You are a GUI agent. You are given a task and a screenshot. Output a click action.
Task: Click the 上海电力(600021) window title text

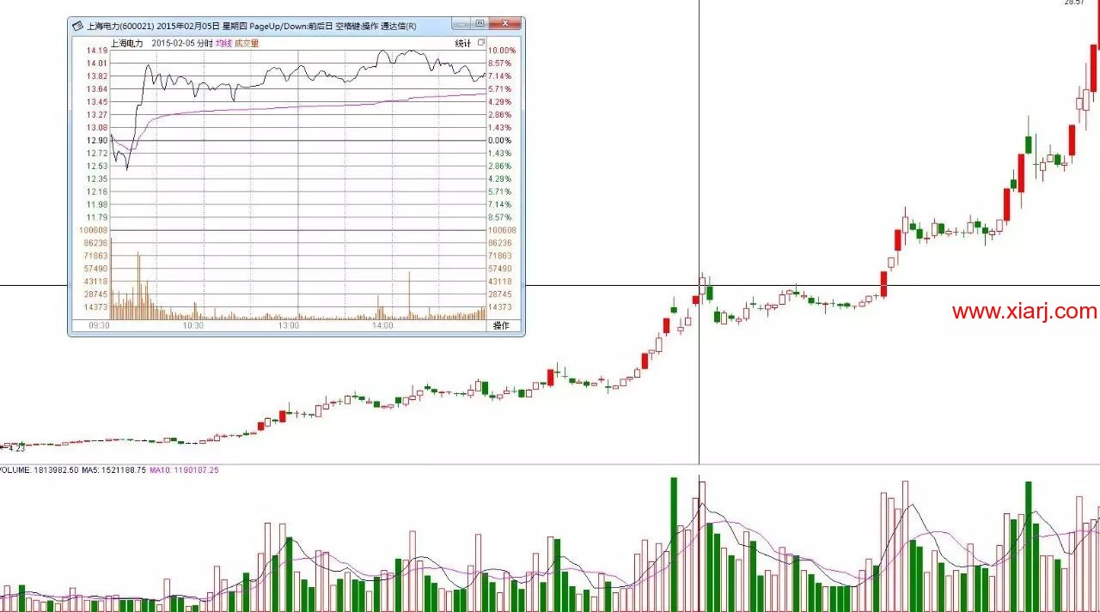pyautogui.click(x=120, y=26)
